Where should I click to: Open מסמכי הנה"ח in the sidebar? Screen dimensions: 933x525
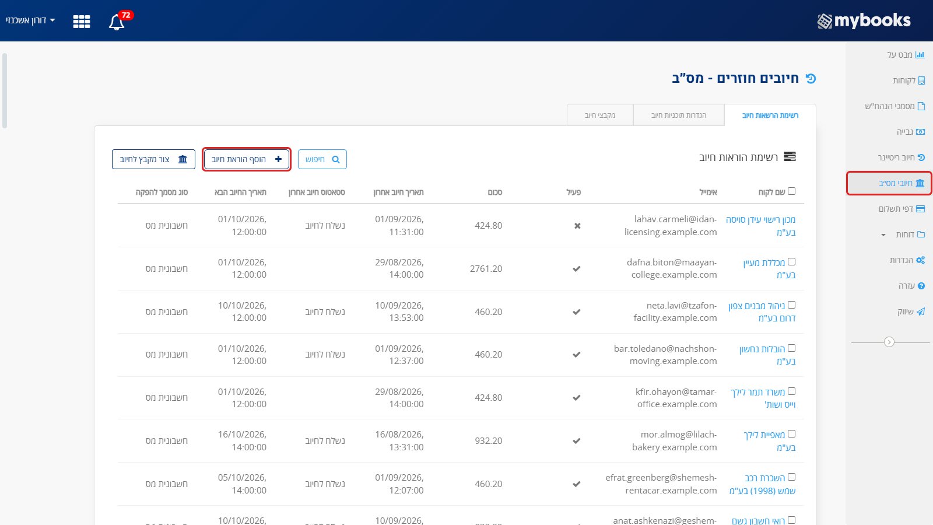(x=895, y=106)
